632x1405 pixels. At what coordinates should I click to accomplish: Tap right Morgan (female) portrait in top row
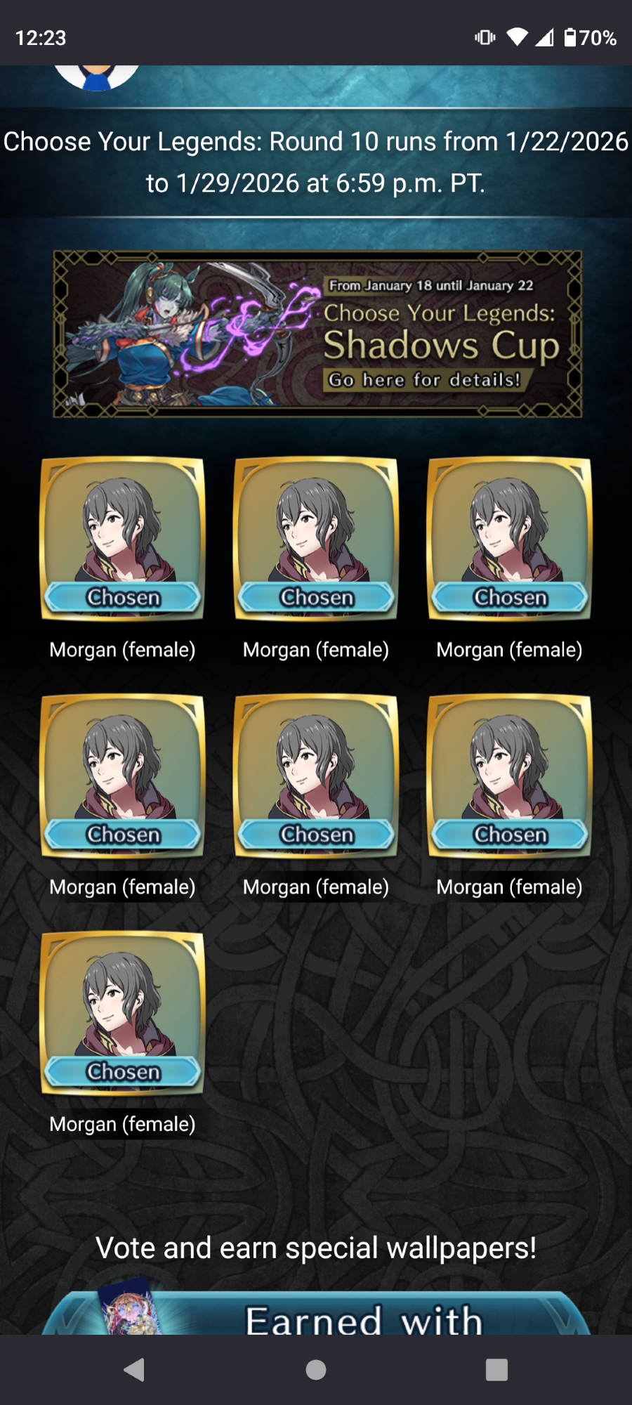pyautogui.click(x=510, y=539)
